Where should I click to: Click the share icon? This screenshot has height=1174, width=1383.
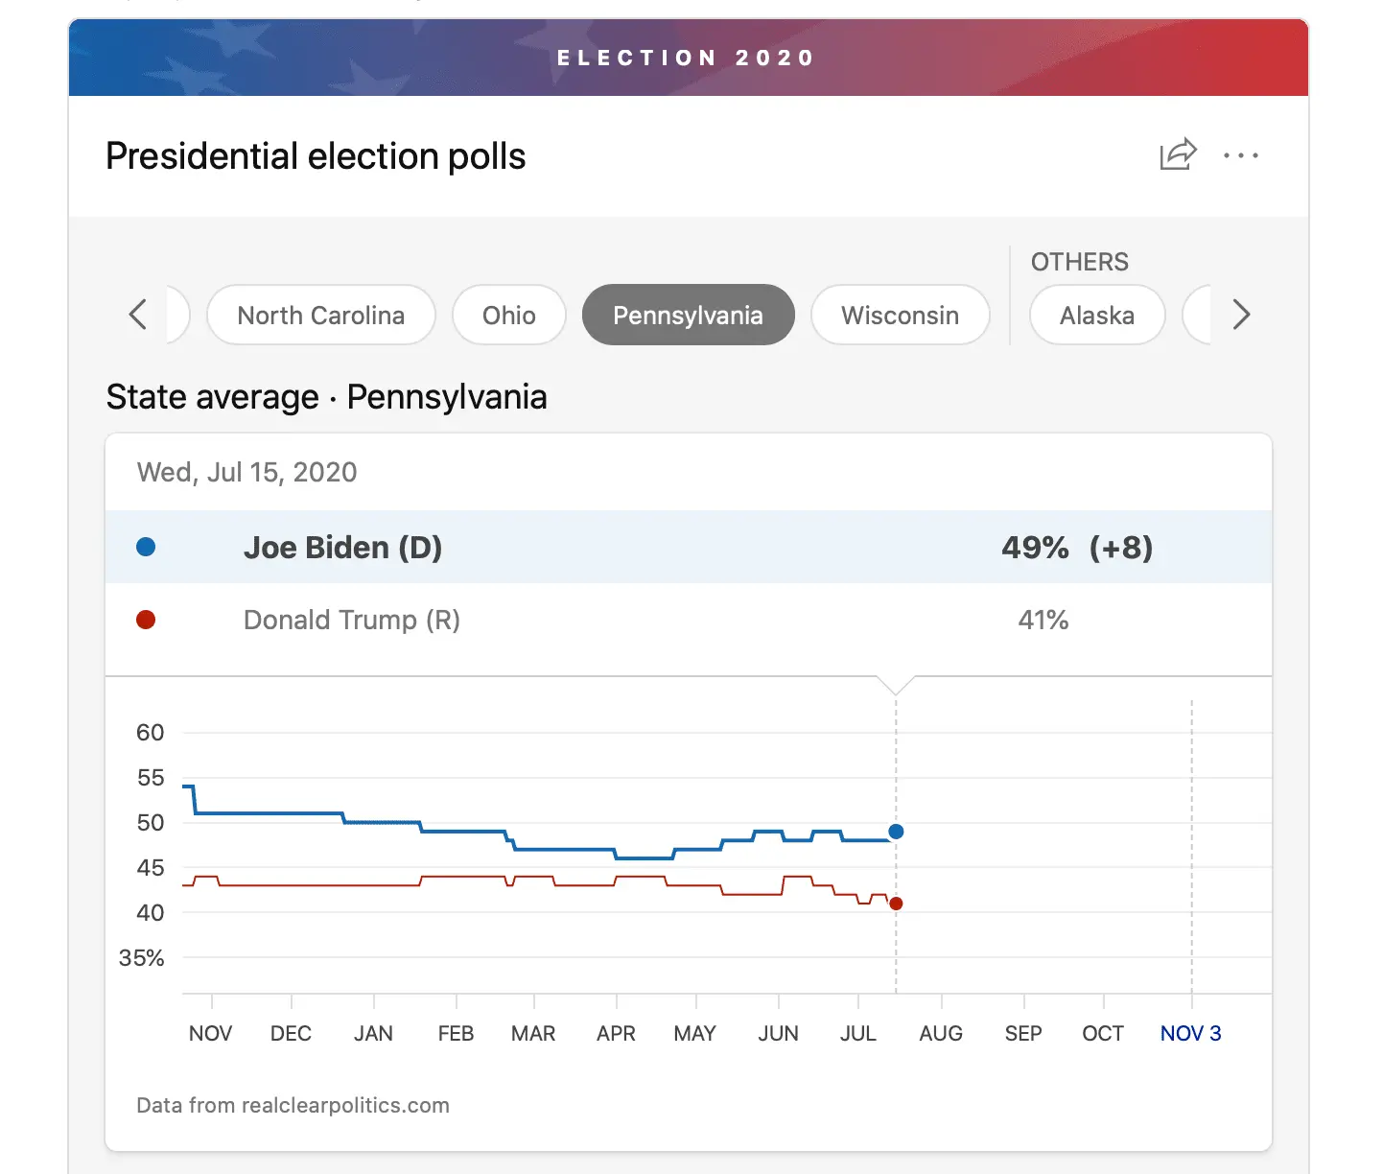1178,154
